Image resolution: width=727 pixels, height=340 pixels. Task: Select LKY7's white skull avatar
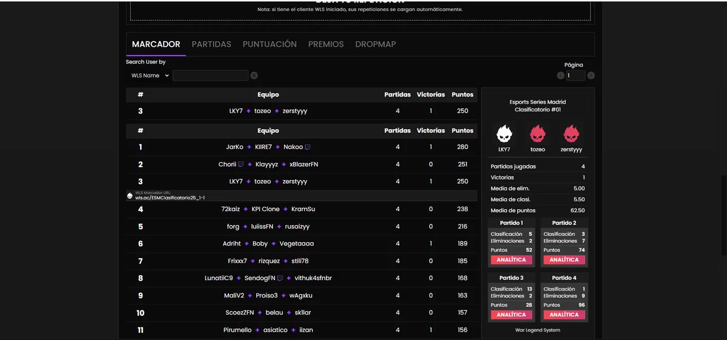click(x=504, y=133)
